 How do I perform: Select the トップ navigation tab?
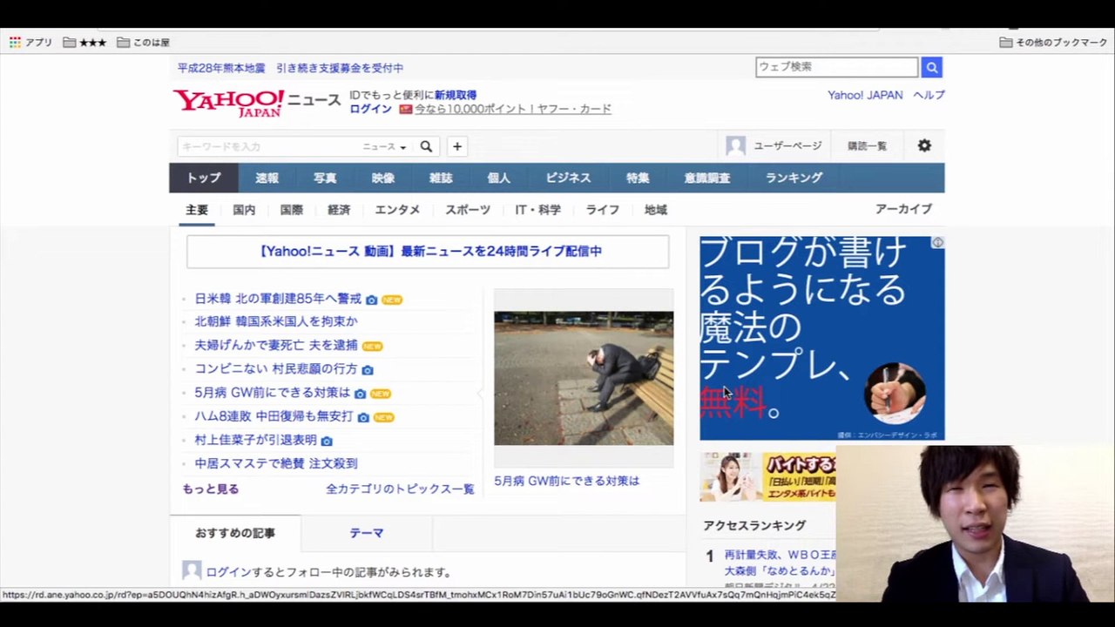pos(204,178)
